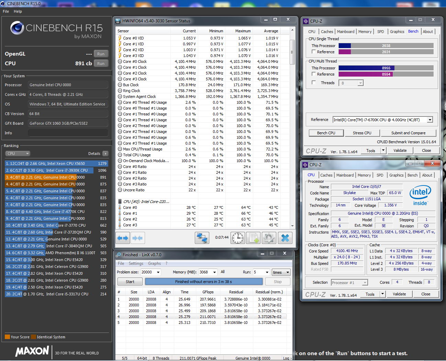Open HWiNFO sensor settings gear icon
Image resolution: width=446 pixels, height=361 pixels.
269,238
